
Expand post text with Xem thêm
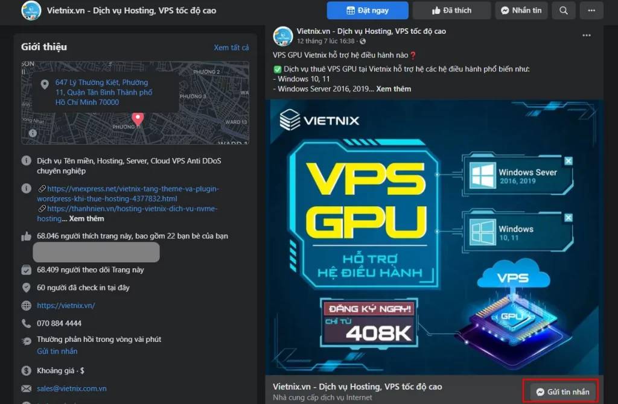(x=393, y=89)
